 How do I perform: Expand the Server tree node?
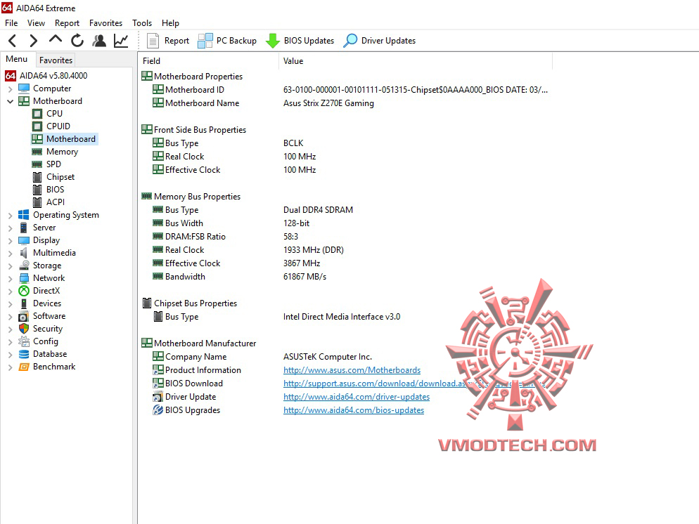[x=11, y=228]
